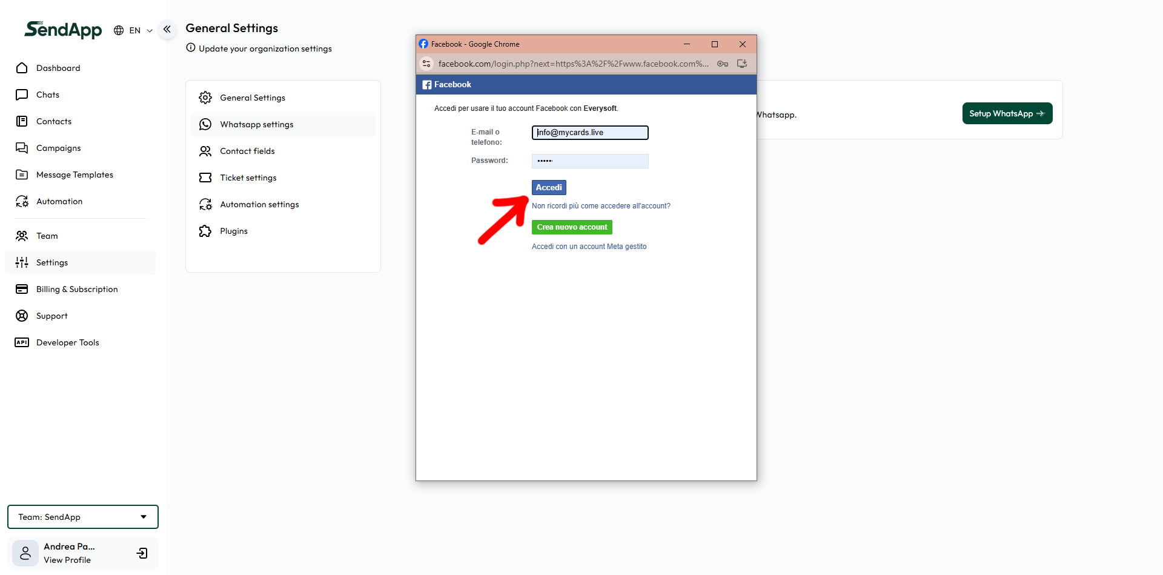Click the globe language icon
This screenshot has width=1163, height=575.
[119, 30]
